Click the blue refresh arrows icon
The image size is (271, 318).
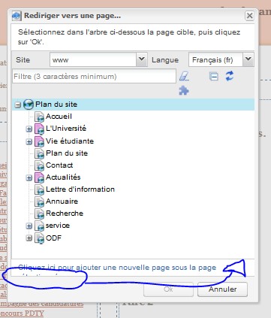[230, 76]
